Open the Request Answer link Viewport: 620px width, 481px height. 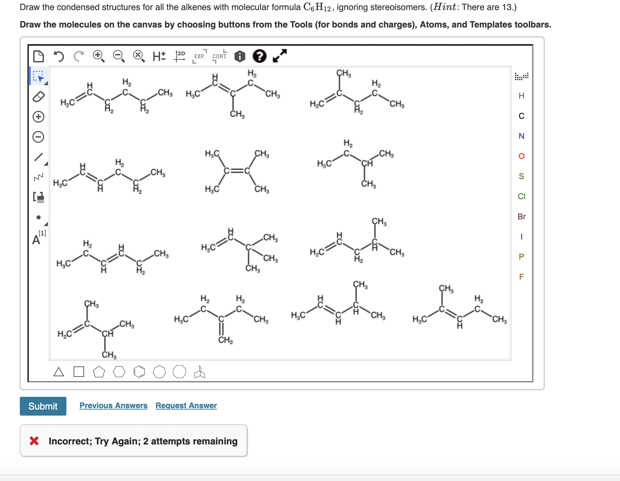pyautogui.click(x=186, y=406)
